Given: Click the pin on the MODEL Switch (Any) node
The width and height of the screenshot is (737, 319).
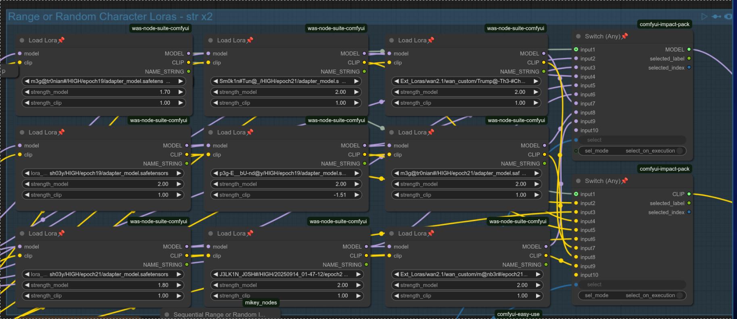Looking at the screenshot, I should 624,36.
